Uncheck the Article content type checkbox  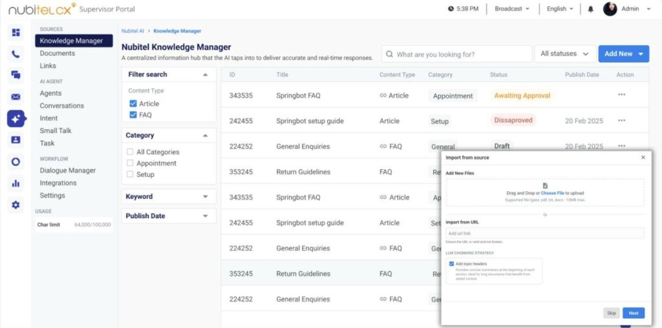click(133, 104)
